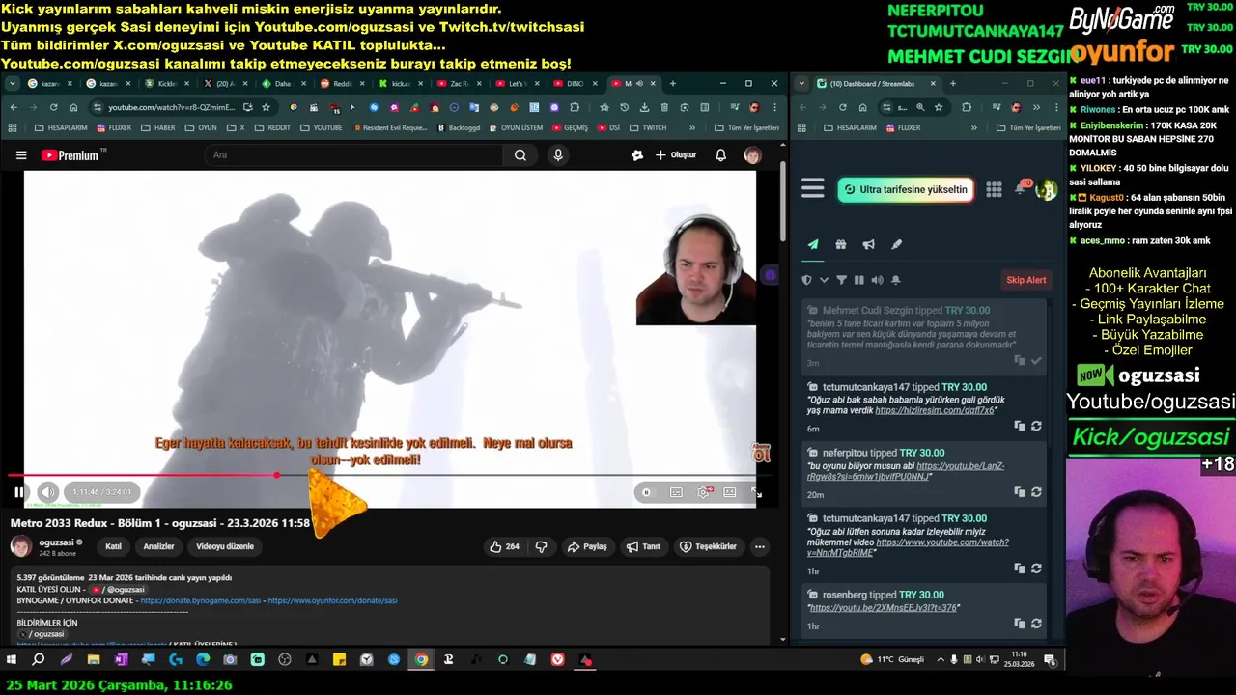The image size is (1236, 695).
Task: Click the 'Tanıt' promote button
Action: pyautogui.click(x=643, y=546)
